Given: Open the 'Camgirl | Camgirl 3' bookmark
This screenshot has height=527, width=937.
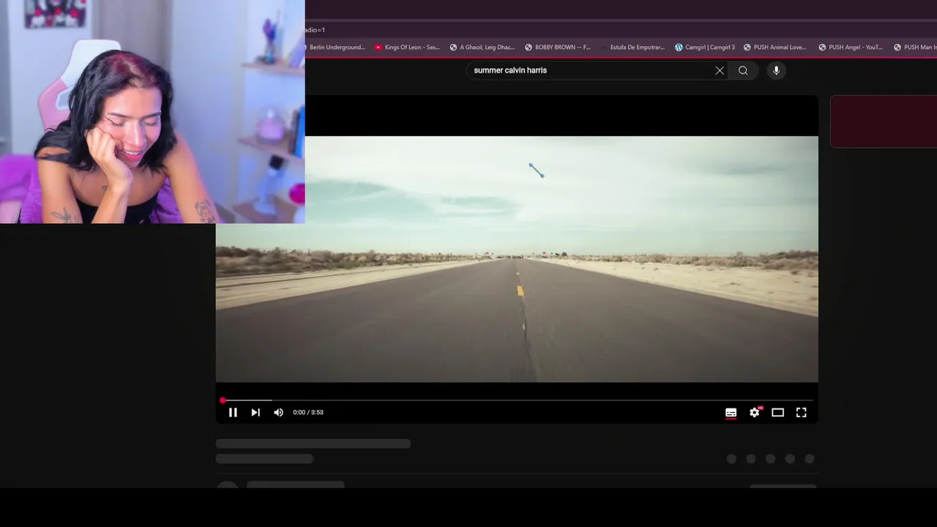Looking at the screenshot, I should (705, 48).
